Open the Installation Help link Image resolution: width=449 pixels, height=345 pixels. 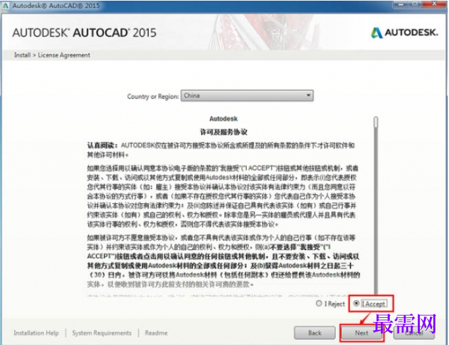[x=36, y=333]
